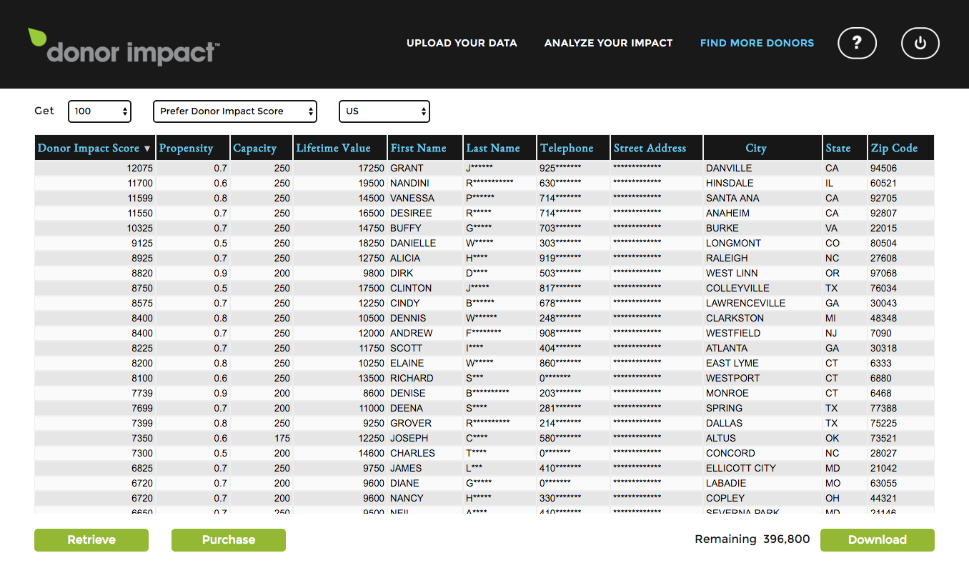Click the power logout icon
Screen dimensions: 969x563
[920, 44]
